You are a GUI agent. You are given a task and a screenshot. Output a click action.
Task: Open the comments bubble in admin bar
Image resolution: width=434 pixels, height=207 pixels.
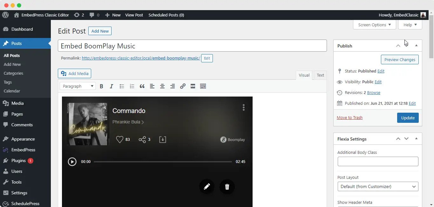(94, 15)
